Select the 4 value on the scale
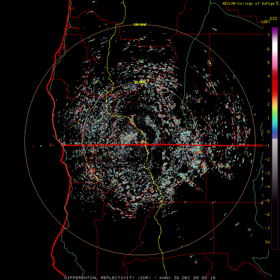 (x=268, y=77)
